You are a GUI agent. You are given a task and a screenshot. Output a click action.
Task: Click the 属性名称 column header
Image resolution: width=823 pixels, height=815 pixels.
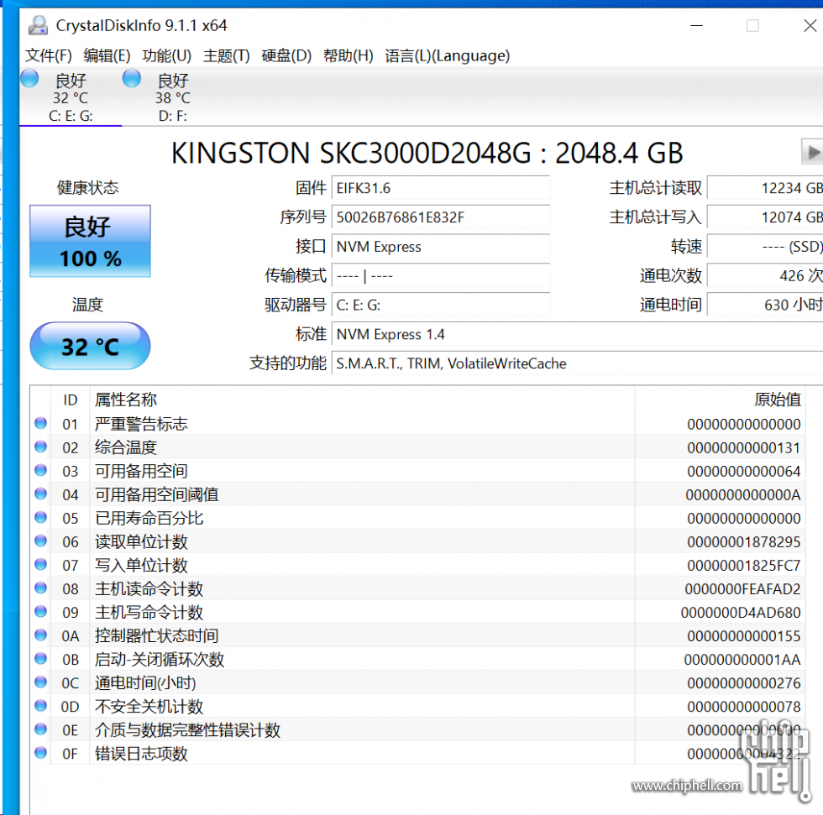[362, 400]
